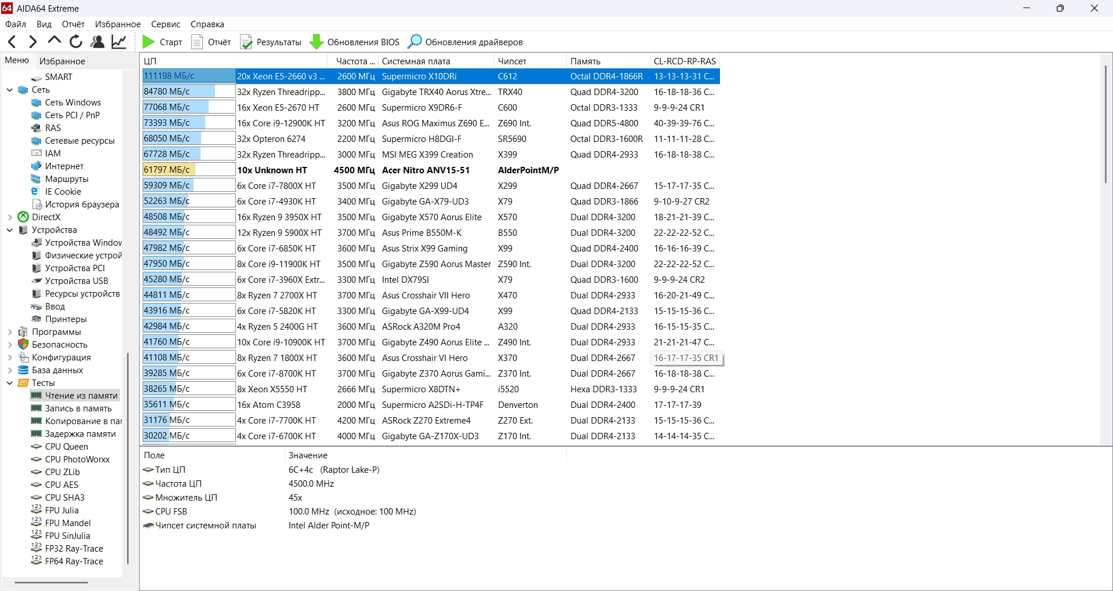The width and height of the screenshot is (1113, 591).
Task: Collapse the Тесты tree branch
Action: pyautogui.click(x=10, y=383)
